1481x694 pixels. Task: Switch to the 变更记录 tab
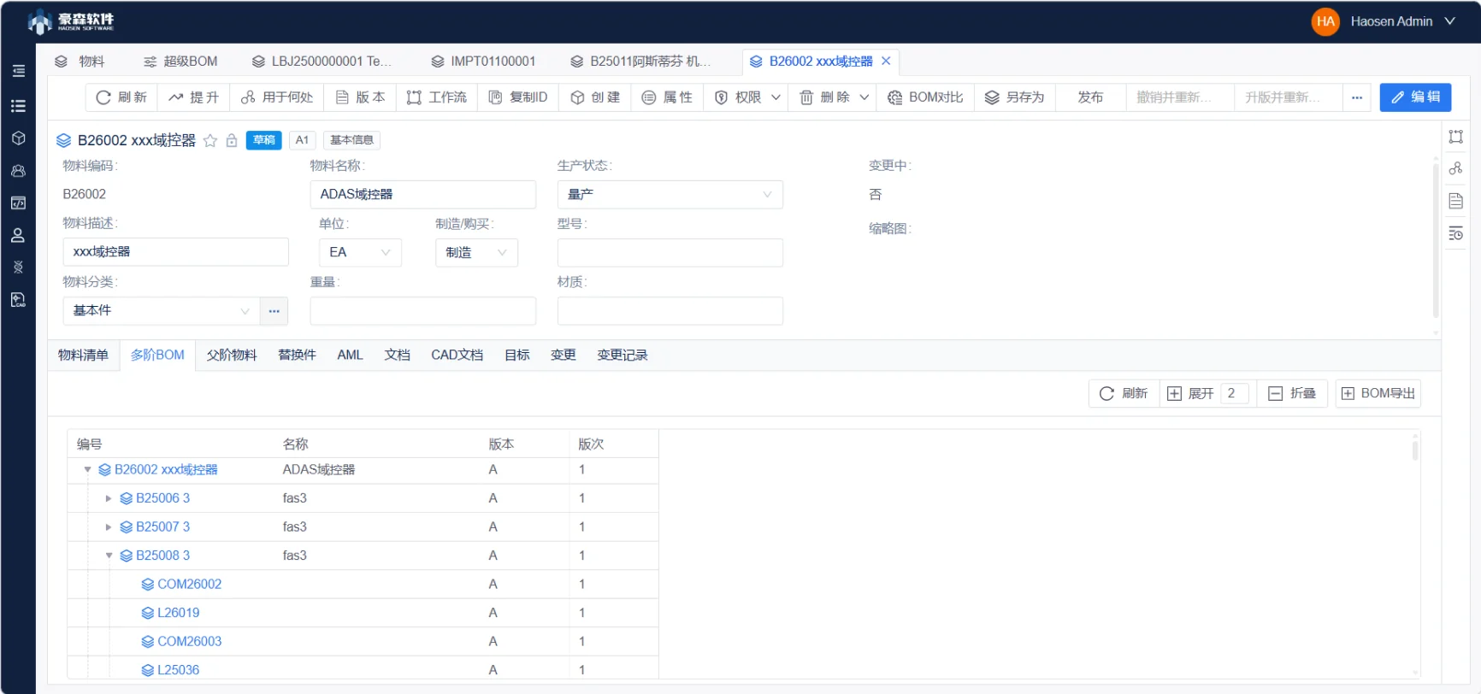tap(622, 355)
